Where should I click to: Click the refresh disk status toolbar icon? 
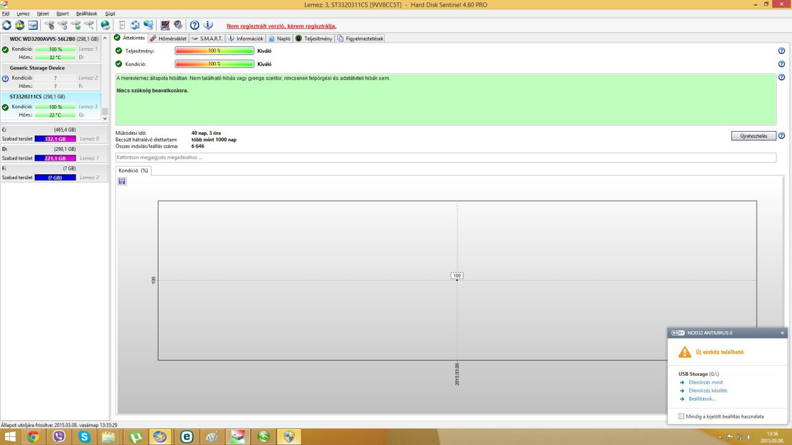[7, 25]
